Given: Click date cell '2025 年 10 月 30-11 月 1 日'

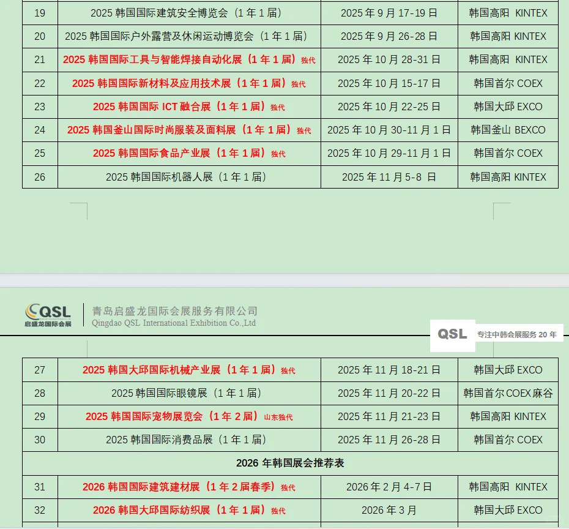Looking at the screenshot, I should [389, 130].
